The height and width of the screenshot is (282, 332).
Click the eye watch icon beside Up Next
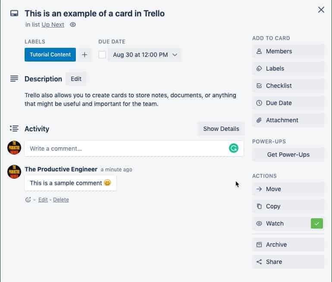pyautogui.click(x=73, y=25)
